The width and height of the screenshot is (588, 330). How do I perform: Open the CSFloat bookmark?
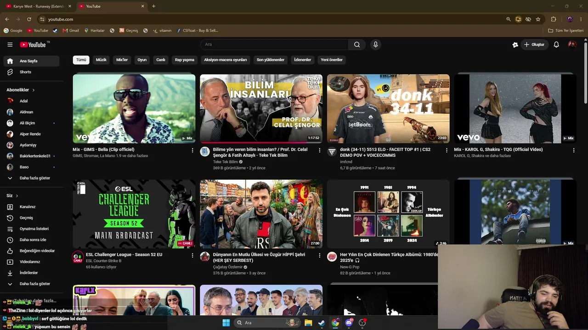click(x=197, y=31)
